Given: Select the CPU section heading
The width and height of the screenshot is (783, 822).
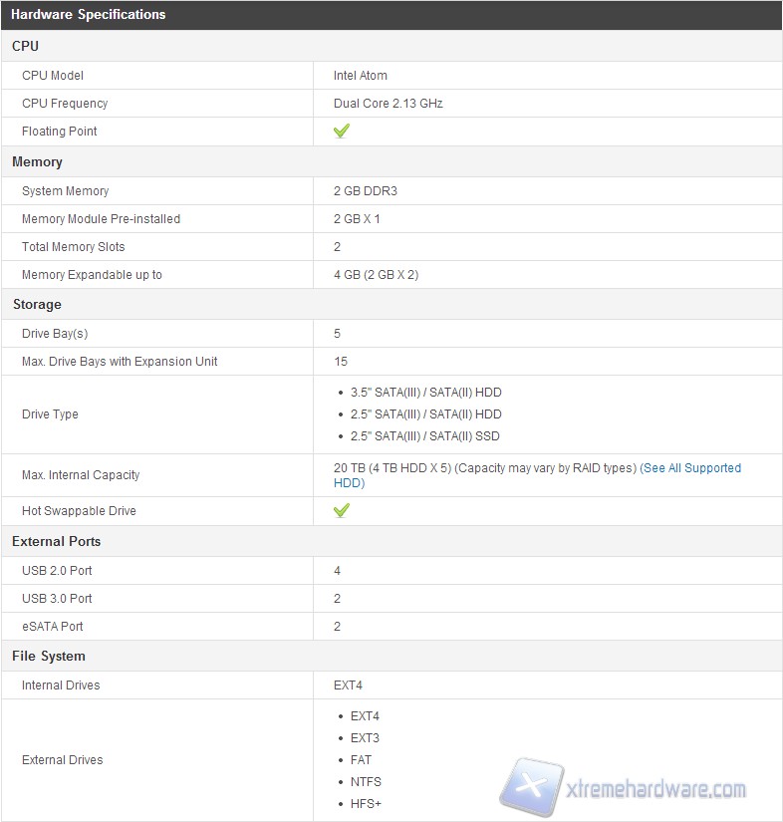Looking at the screenshot, I should (25, 46).
